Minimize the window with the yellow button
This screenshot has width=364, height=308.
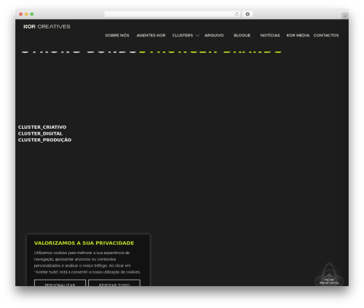(26, 14)
